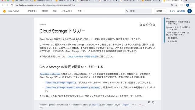This screenshot has height=110, width=195.
Task: Follow the コンソールへ移動 link
Action: point(177,11)
